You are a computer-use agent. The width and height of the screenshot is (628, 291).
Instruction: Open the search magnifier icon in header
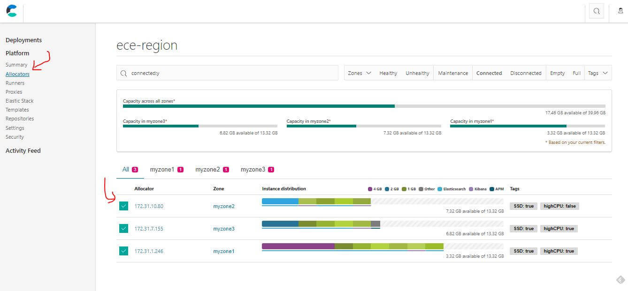coord(597,11)
